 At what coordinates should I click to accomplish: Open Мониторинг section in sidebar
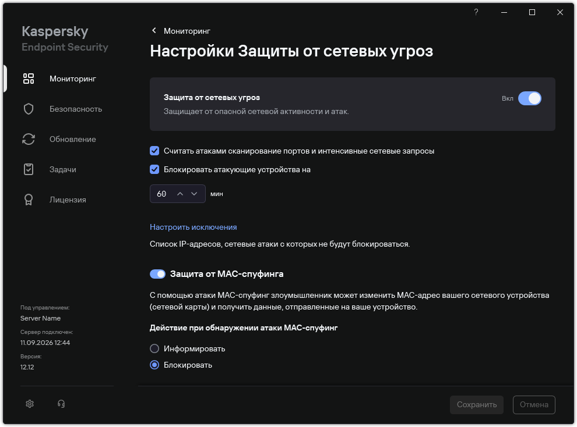point(72,79)
